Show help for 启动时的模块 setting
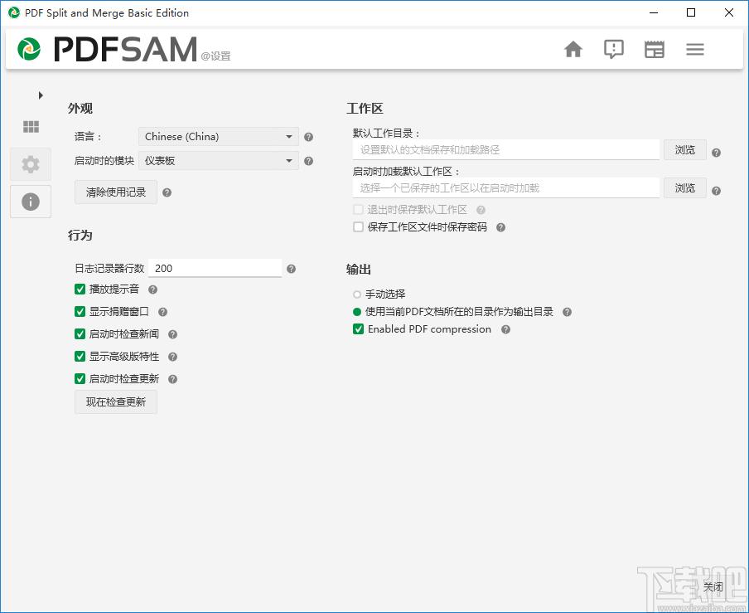This screenshot has width=749, height=613. tap(308, 161)
